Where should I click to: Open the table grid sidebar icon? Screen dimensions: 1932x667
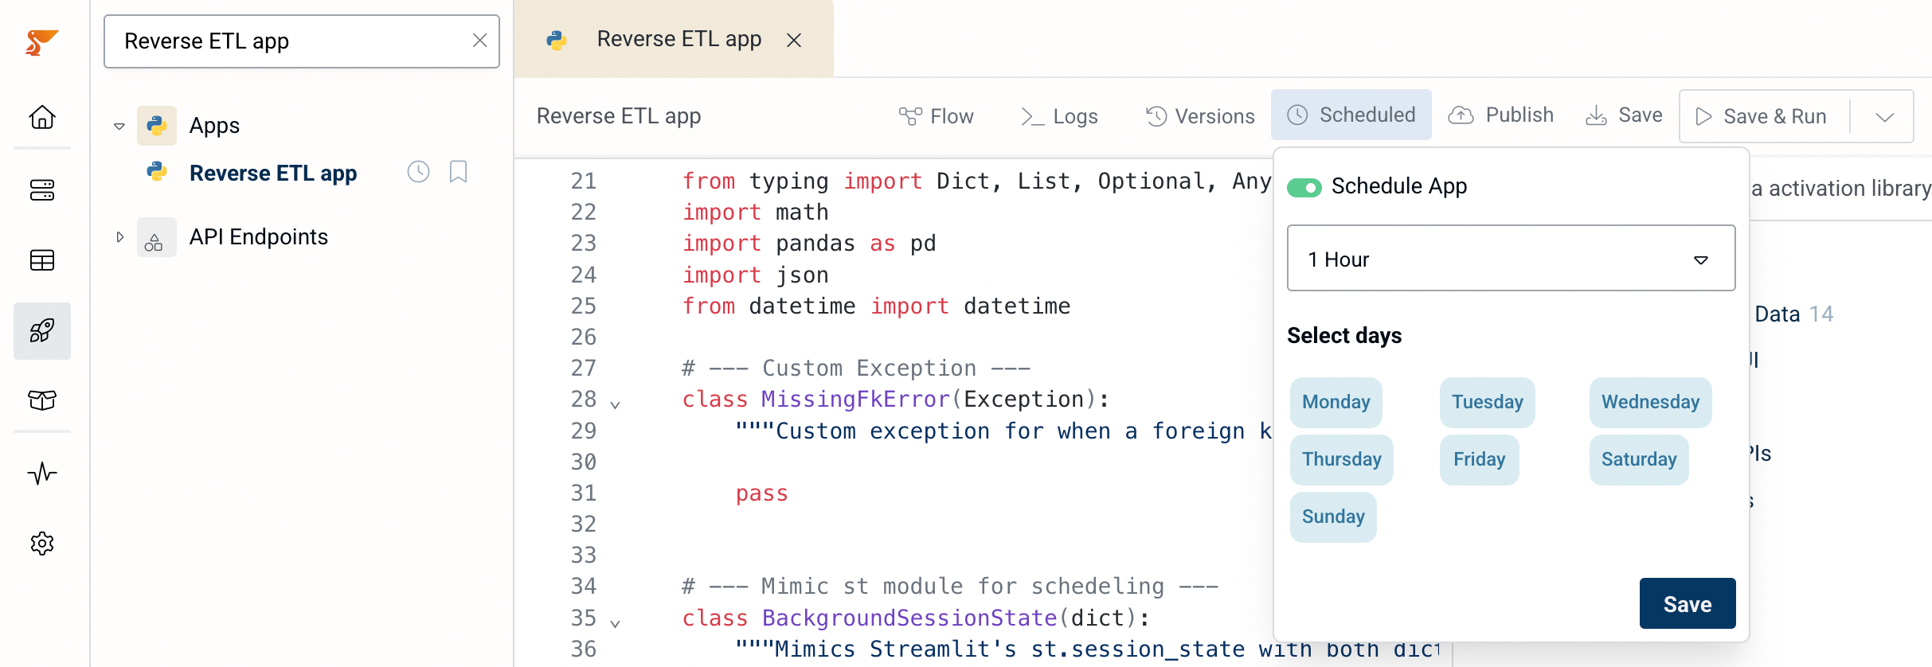pos(42,260)
